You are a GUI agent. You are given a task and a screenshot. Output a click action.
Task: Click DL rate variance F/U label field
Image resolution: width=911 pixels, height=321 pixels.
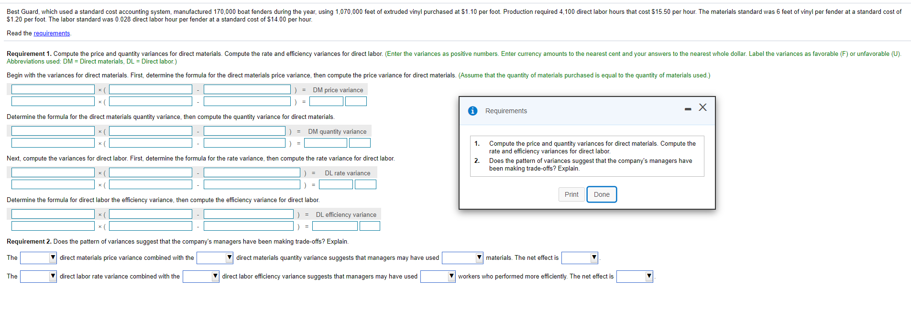pos(365,184)
